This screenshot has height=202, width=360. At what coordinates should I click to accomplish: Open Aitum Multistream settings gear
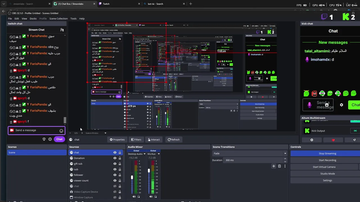312,140
